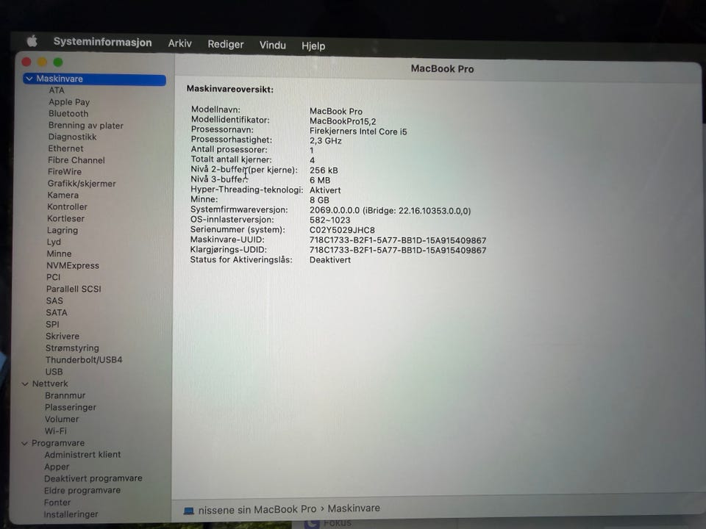
Task: Click the yellow minimize window button
Action: coord(42,62)
